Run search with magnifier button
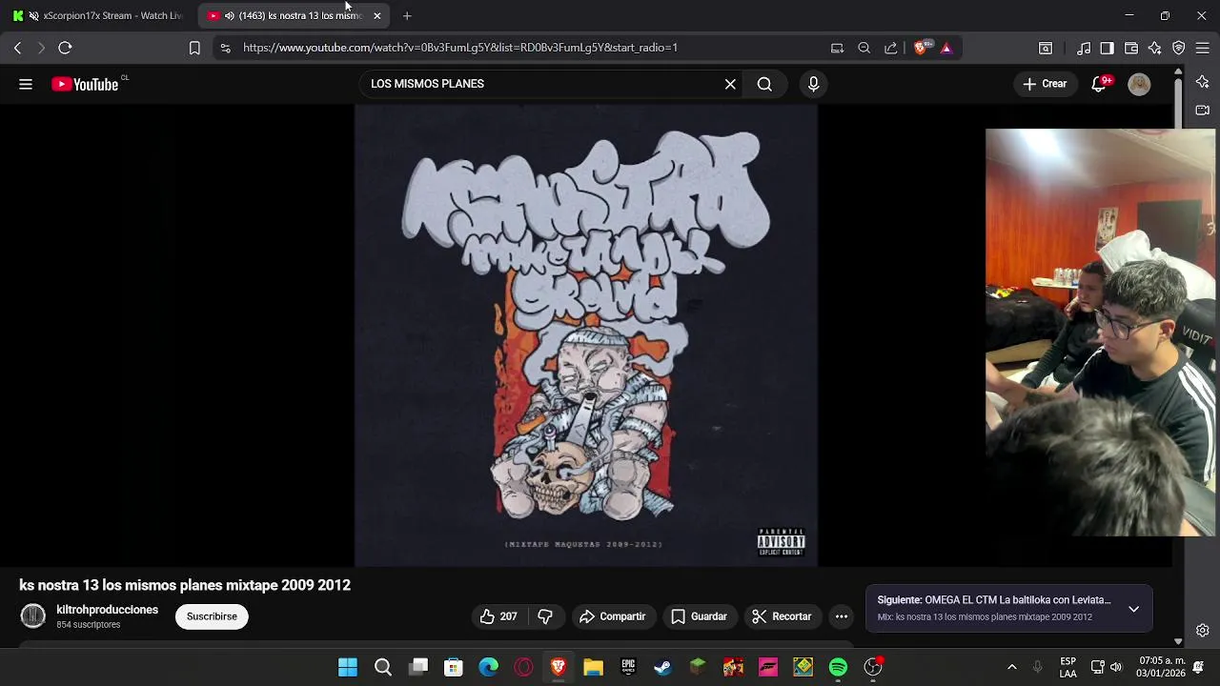The height and width of the screenshot is (686, 1220). click(x=764, y=84)
